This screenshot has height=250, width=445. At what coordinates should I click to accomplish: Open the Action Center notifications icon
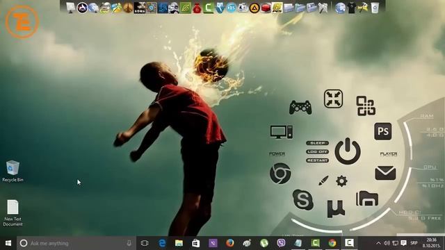[403, 243]
